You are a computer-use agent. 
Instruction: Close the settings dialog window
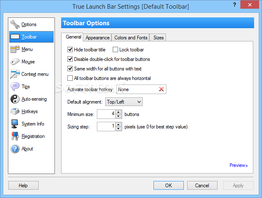coord(250,5)
